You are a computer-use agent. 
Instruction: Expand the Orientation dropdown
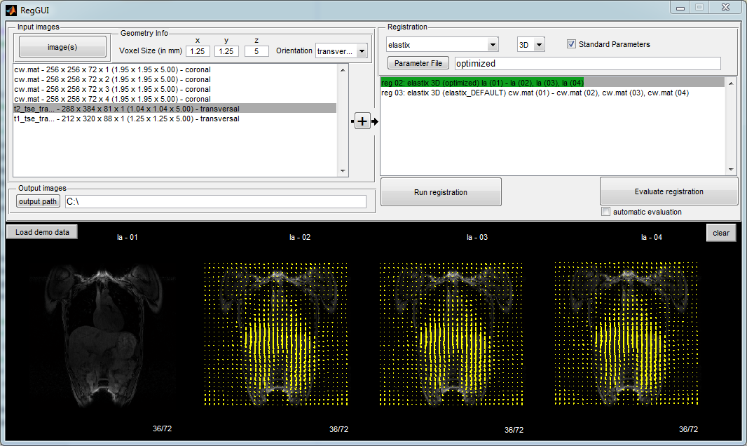tap(362, 50)
